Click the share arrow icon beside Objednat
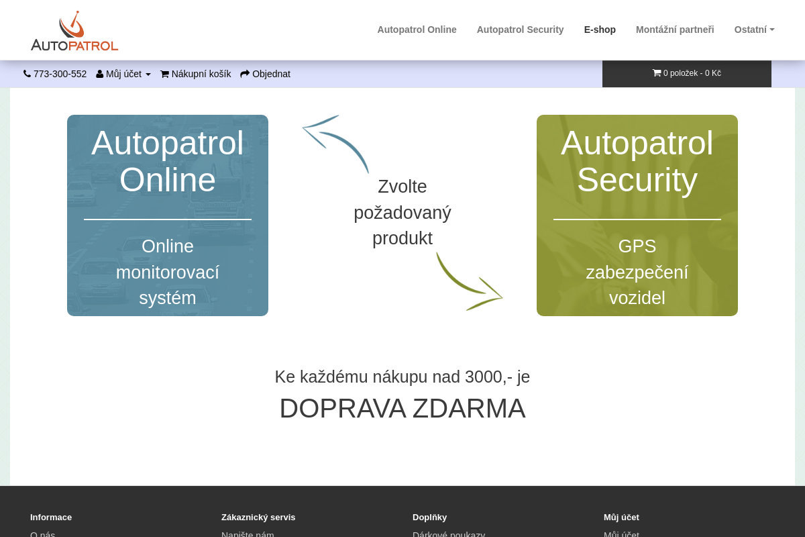805x537 pixels. [x=245, y=74]
